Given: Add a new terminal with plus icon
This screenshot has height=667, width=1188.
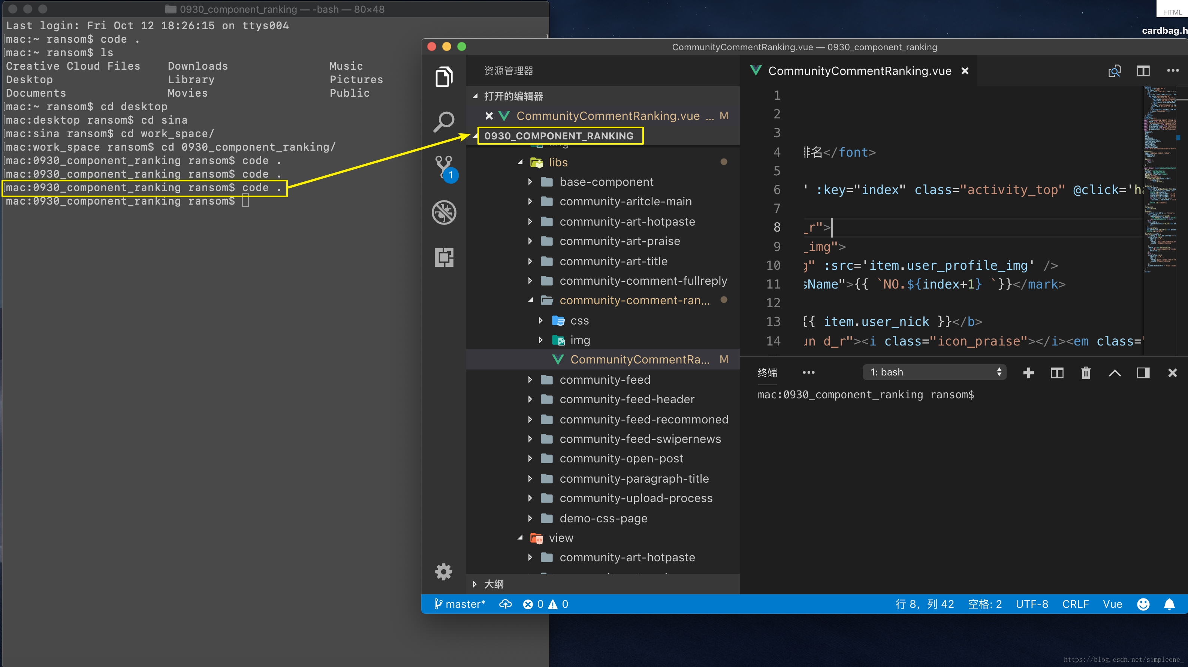Looking at the screenshot, I should pos(1028,373).
